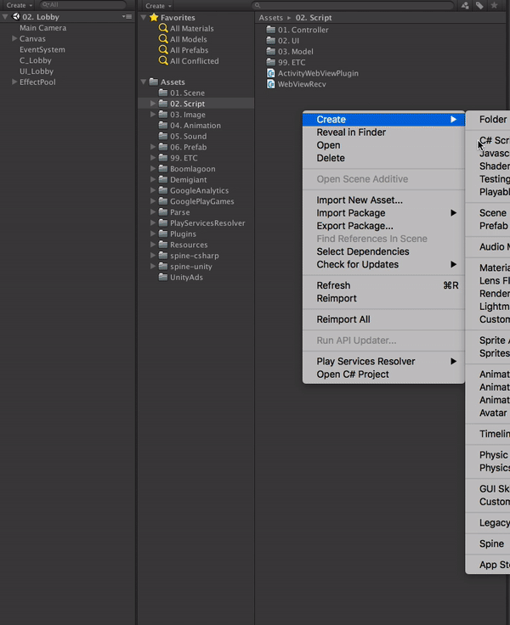The image size is (510, 625).
Task: Expand the GoogleAnalytics folder
Action: pyautogui.click(x=153, y=190)
